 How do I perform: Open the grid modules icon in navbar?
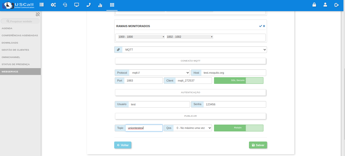(x=112, y=5)
